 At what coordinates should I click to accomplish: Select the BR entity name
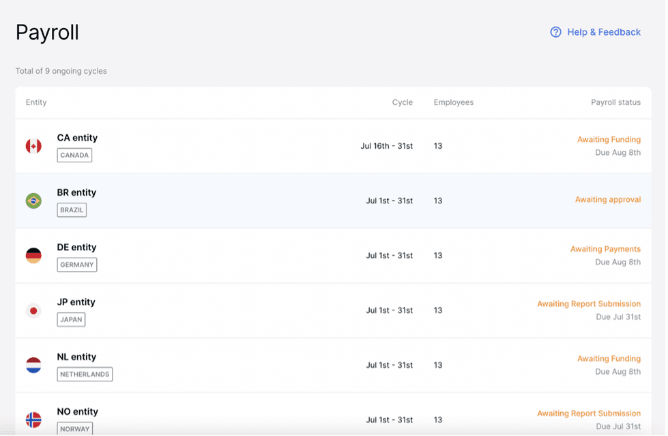(x=76, y=192)
